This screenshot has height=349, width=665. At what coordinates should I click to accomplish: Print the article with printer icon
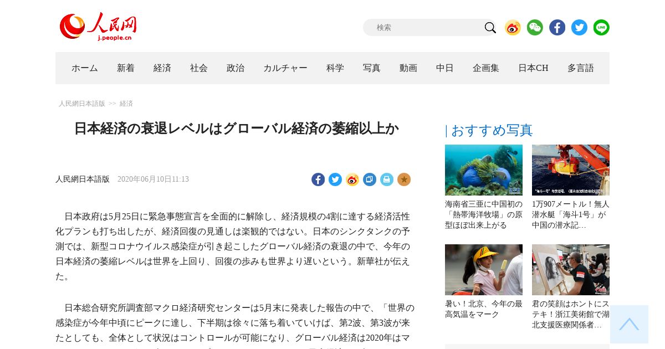coord(387,179)
